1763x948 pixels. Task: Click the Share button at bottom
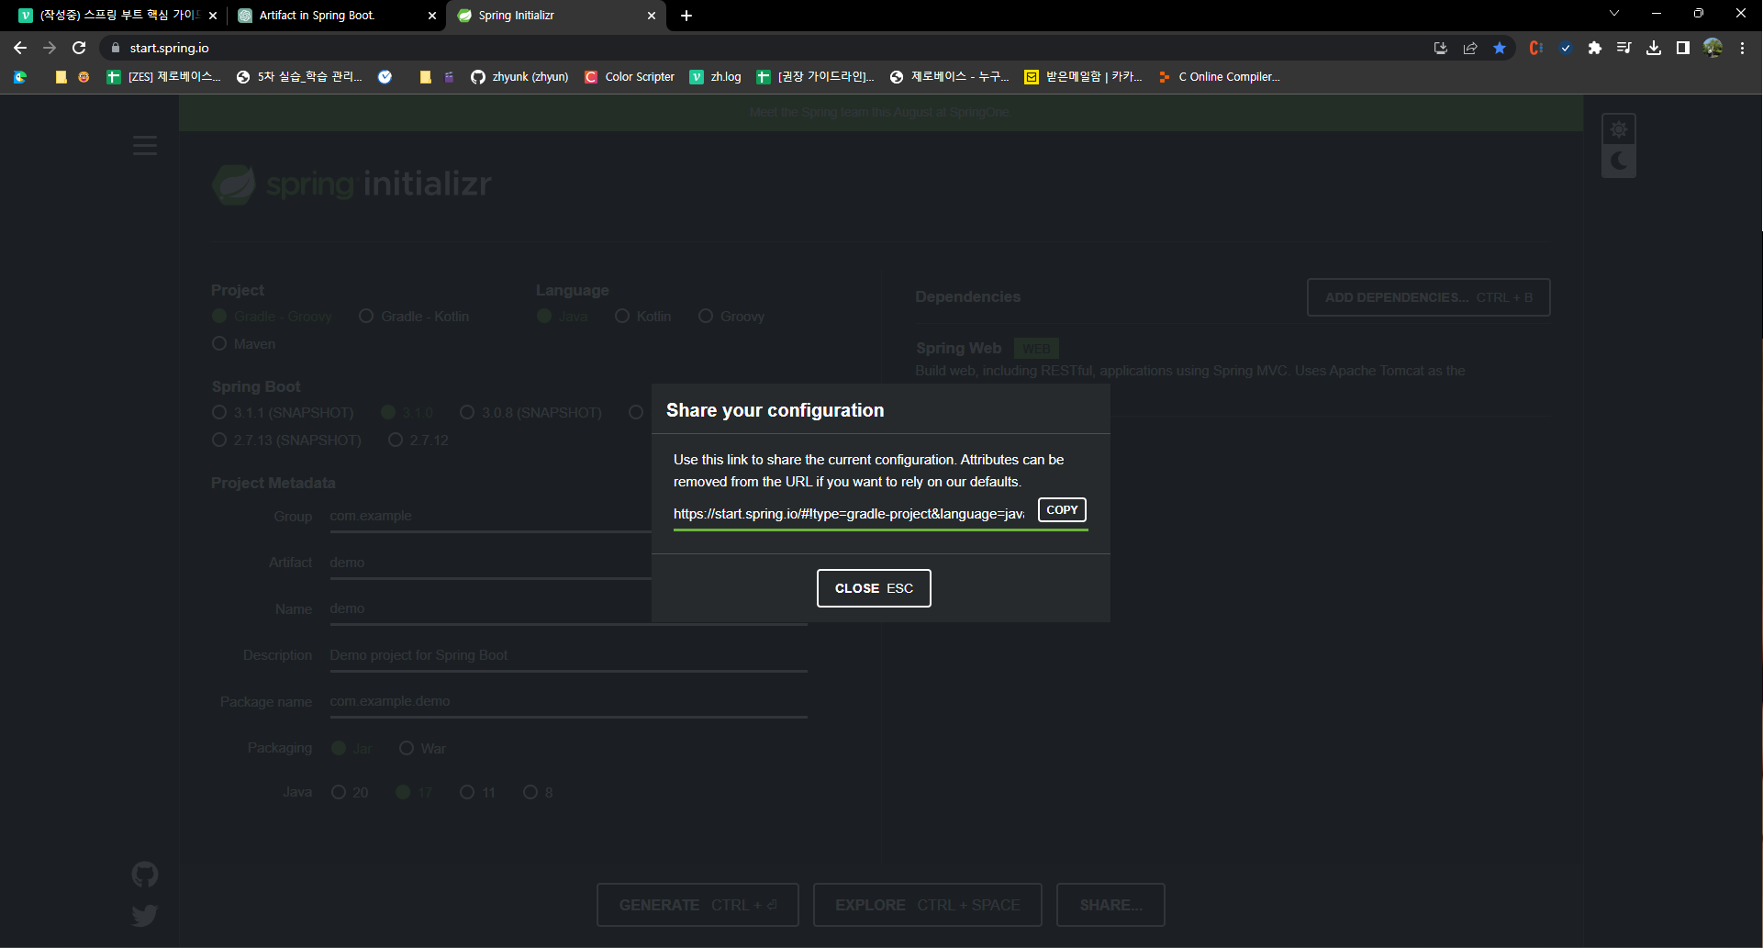(x=1110, y=905)
